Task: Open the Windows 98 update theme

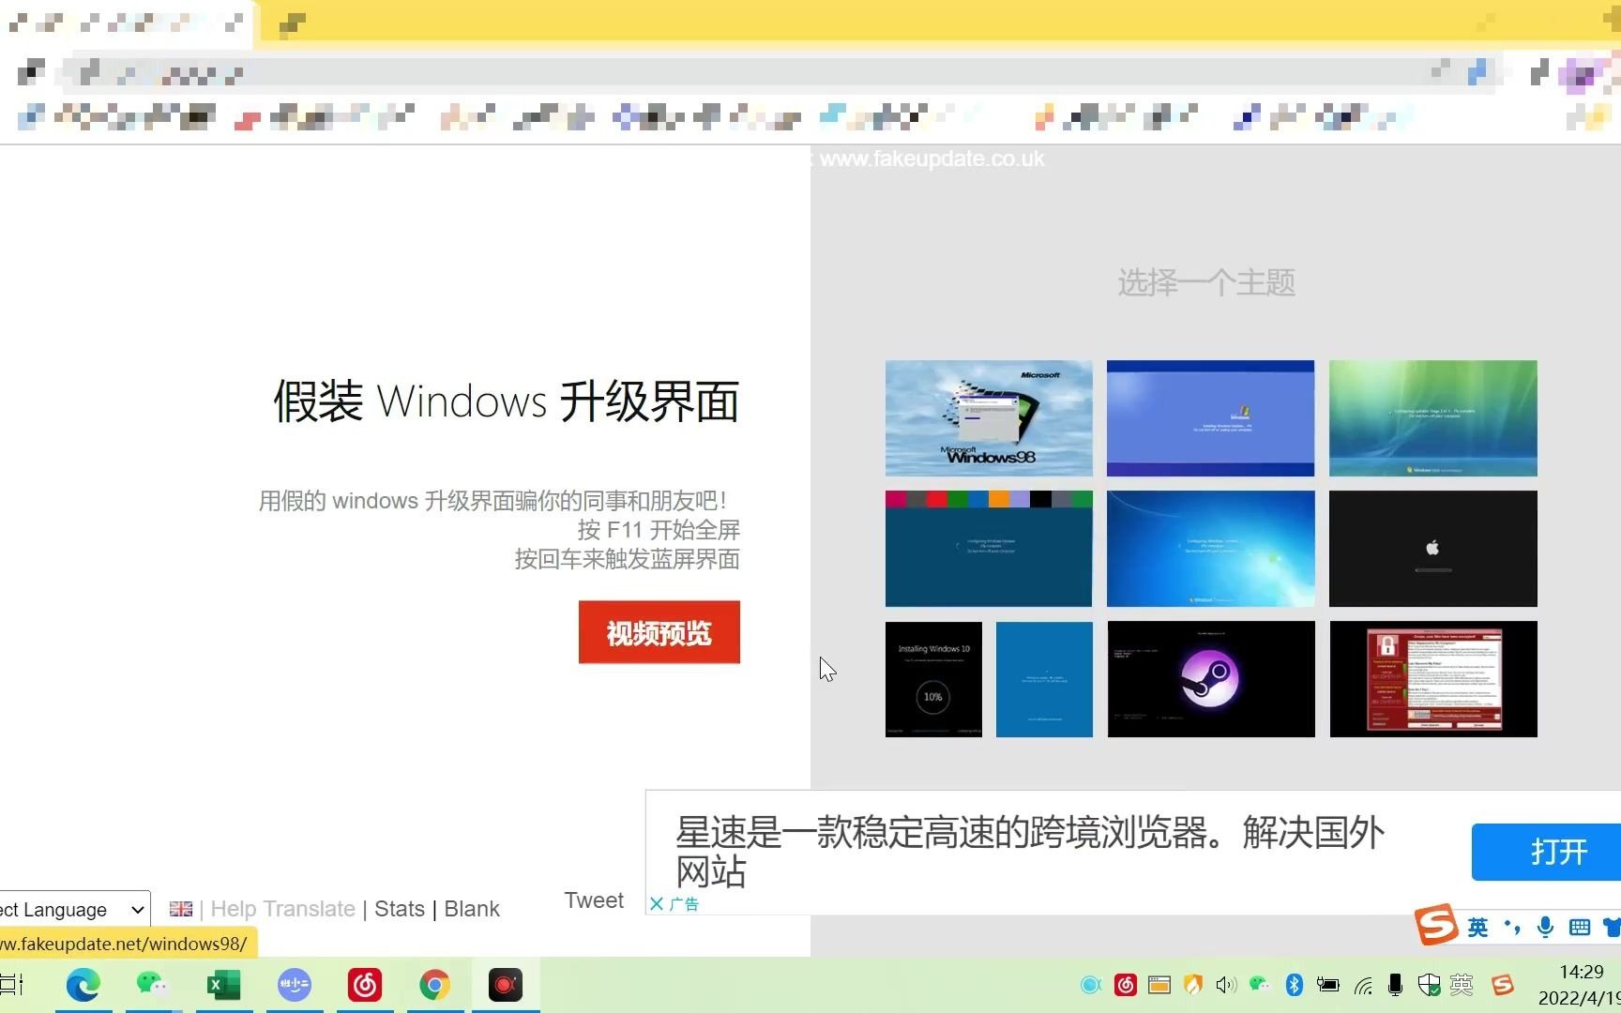Action: pos(989,418)
